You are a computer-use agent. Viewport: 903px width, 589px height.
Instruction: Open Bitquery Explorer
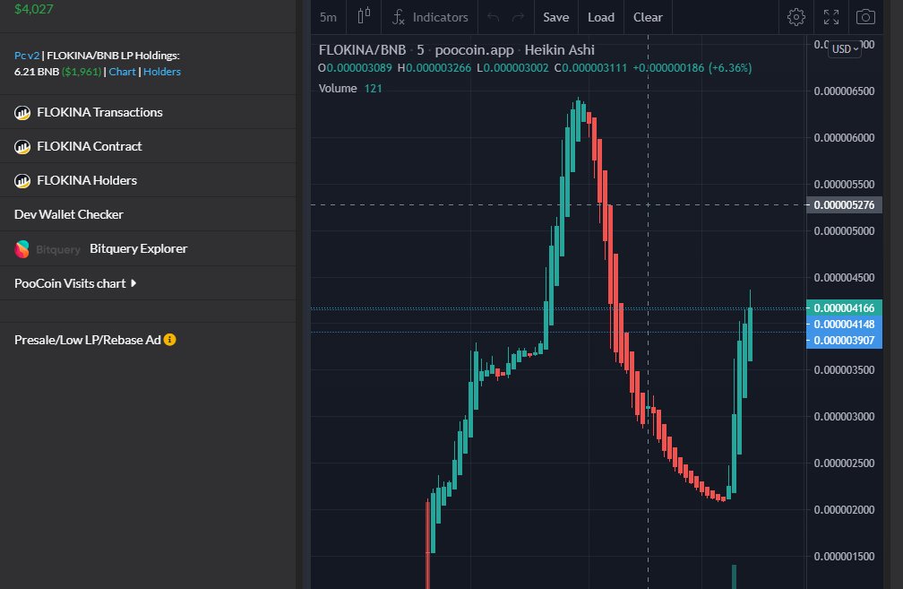click(138, 248)
